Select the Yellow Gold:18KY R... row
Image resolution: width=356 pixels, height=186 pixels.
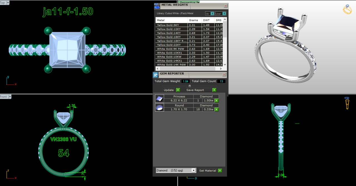pos(189,41)
